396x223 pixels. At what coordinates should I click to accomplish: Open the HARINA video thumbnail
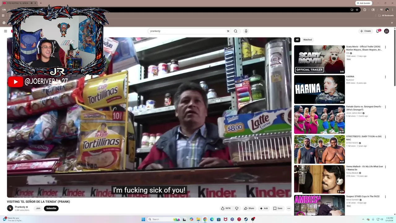(x=319, y=90)
